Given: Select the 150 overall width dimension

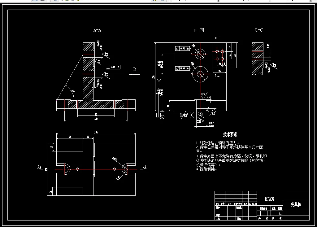Looking at the screenshot, I should pyautogui.click(x=96, y=133).
